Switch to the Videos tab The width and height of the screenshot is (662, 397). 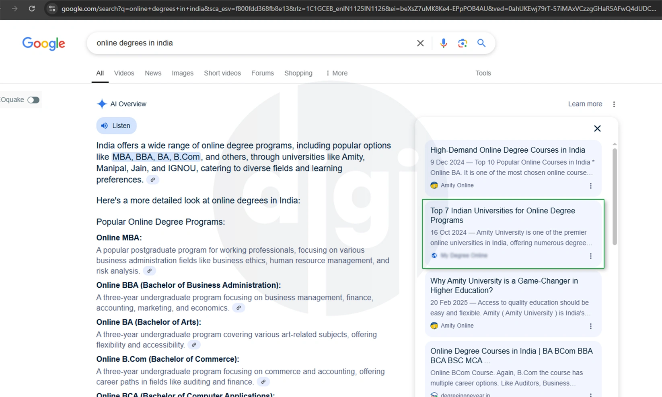124,73
